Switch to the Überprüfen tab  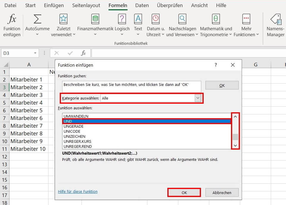coord(170,5)
